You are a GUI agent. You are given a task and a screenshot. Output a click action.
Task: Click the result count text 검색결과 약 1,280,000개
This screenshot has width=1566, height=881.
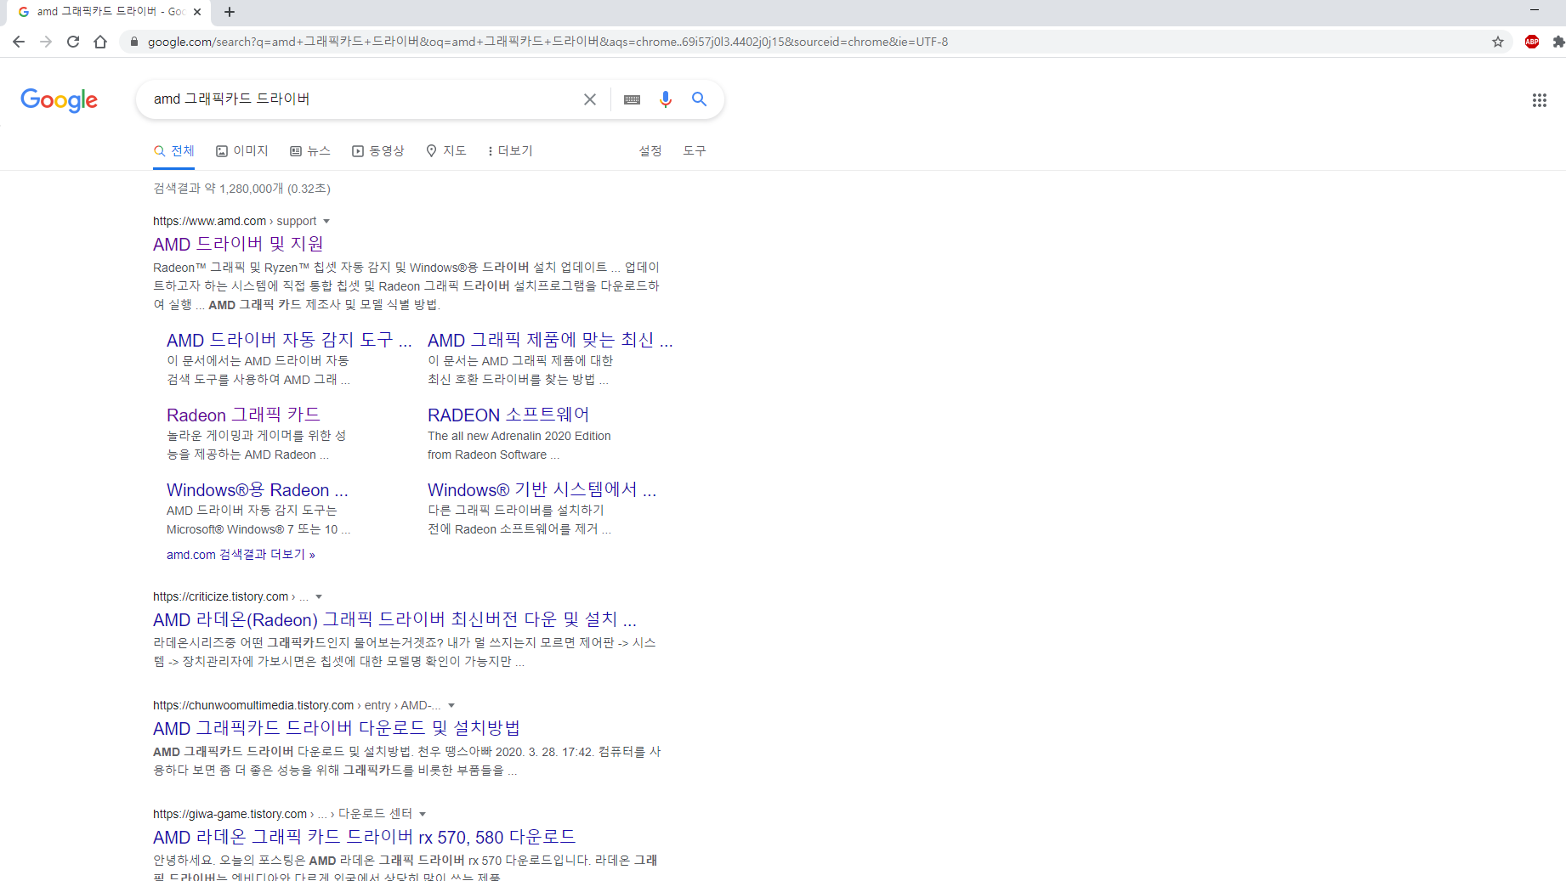click(241, 189)
